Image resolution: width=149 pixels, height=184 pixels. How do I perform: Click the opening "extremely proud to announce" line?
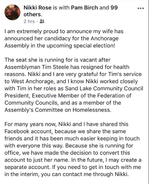point(64,31)
